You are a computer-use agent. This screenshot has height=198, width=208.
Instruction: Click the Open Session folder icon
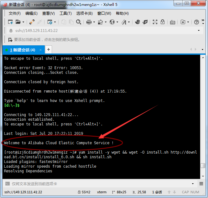pyautogui.click(x=18, y=22)
